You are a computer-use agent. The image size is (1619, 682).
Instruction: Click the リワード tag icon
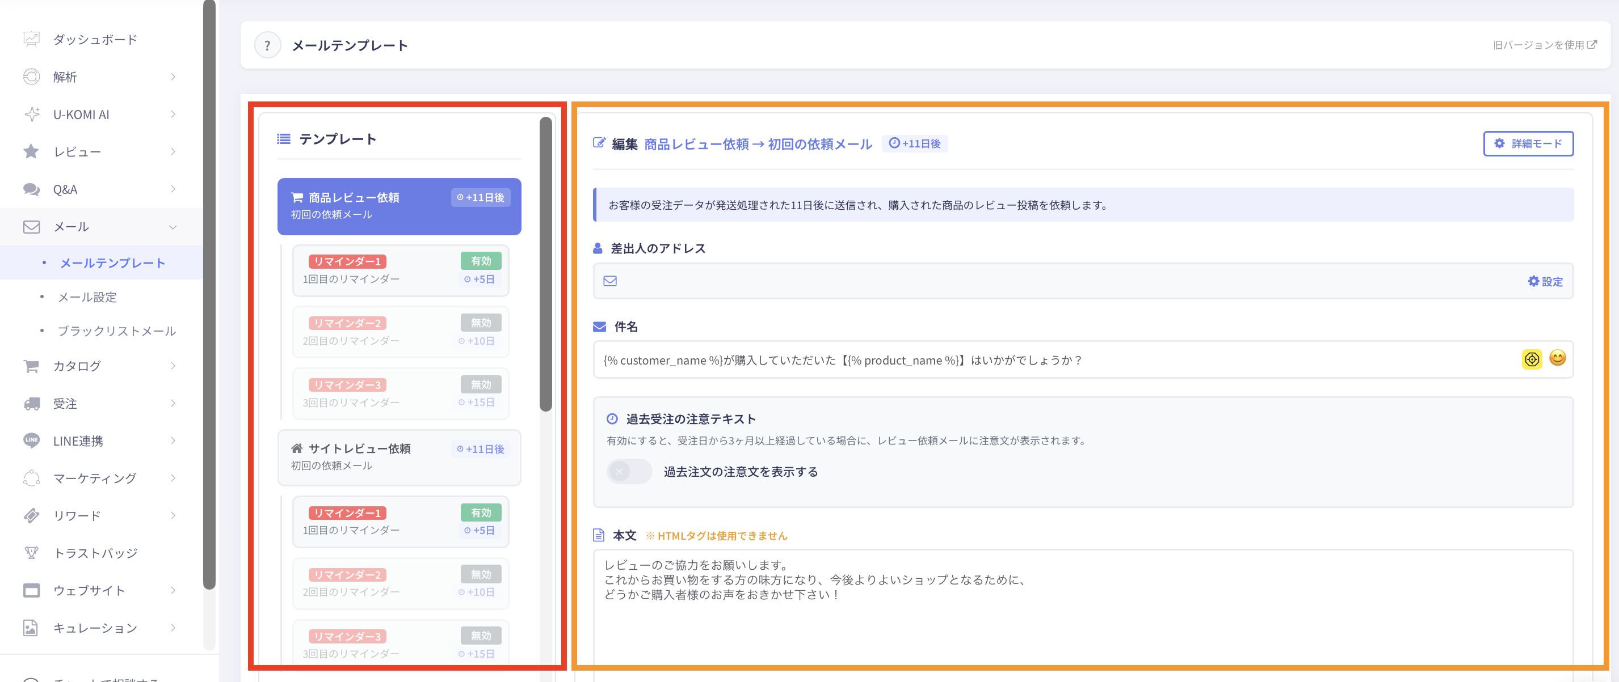point(31,515)
